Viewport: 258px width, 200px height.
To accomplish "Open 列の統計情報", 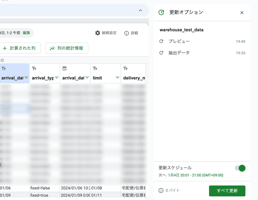I will coord(67,48).
